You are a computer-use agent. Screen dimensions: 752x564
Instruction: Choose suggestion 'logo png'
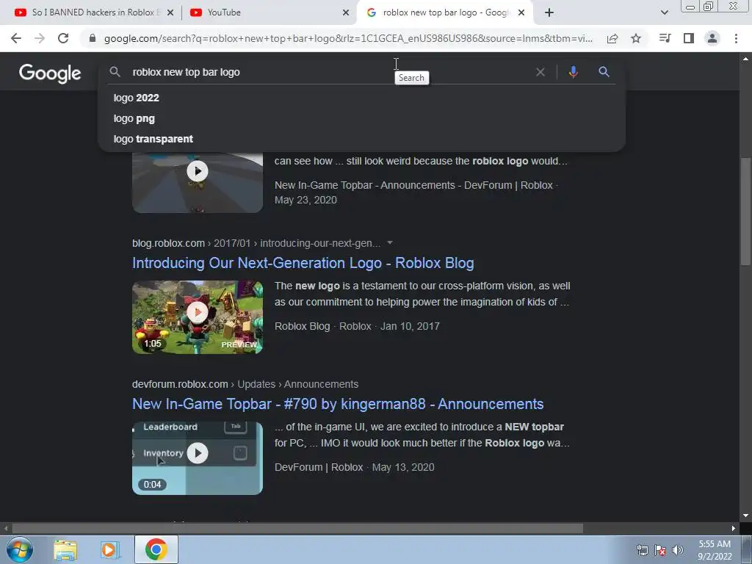click(x=134, y=118)
